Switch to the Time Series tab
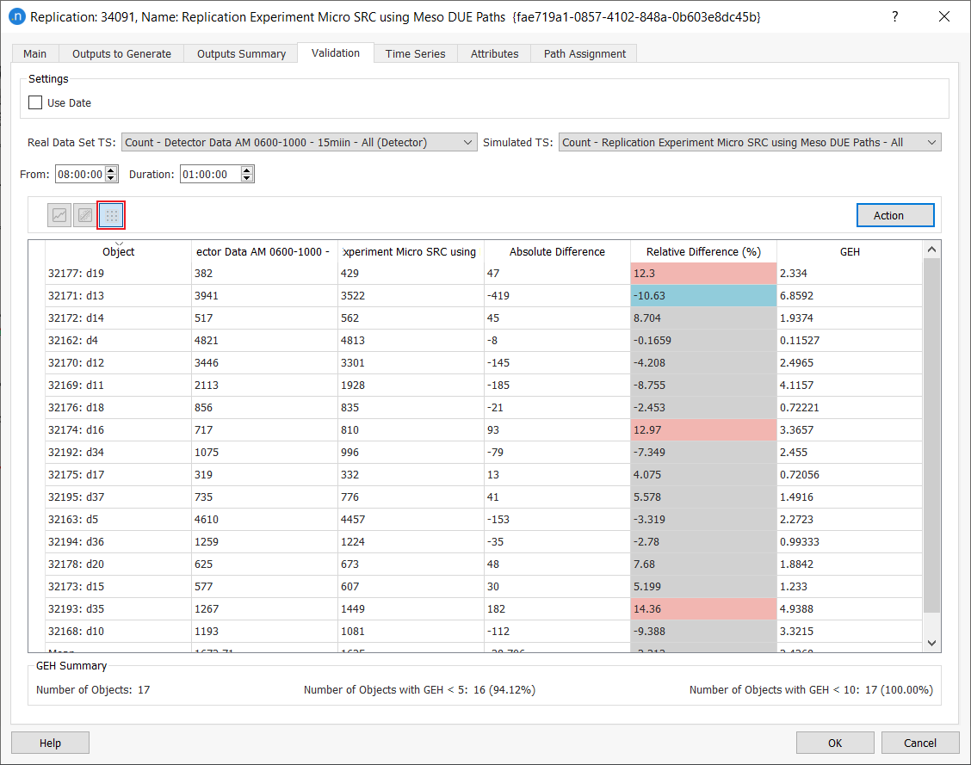 pos(415,53)
